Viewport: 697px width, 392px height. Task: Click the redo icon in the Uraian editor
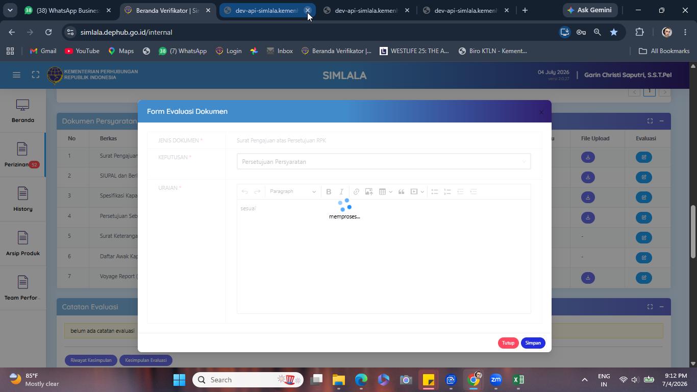point(257,191)
